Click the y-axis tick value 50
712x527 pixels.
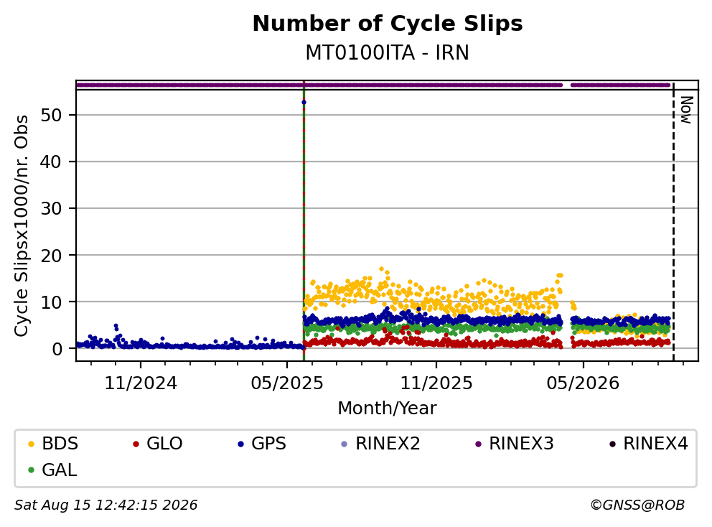pyautogui.click(x=51, y=115)
